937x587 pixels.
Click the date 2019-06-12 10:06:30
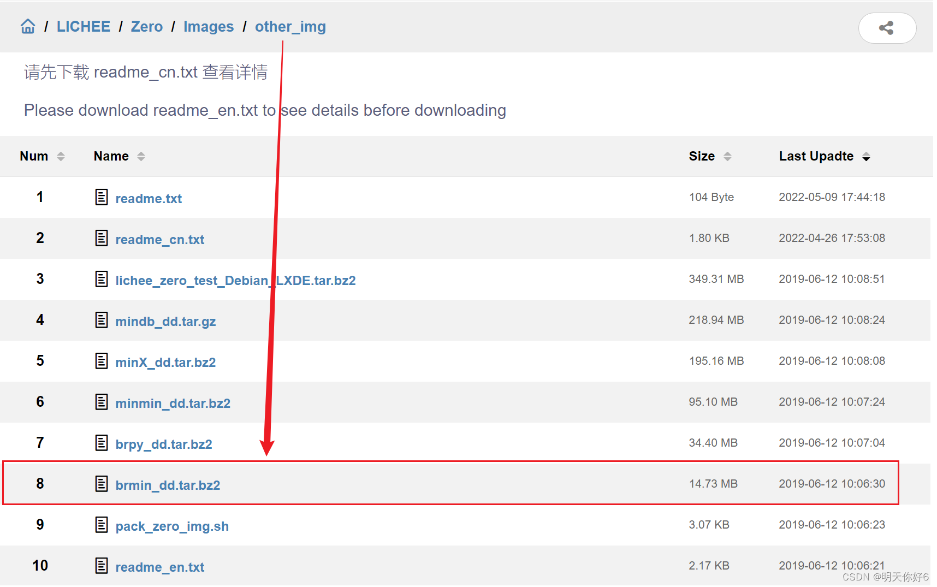coord(832,484)
